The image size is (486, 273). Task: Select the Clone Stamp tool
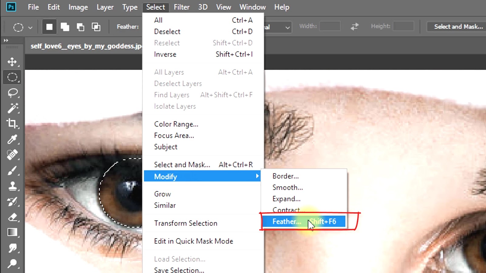point(12,186)
